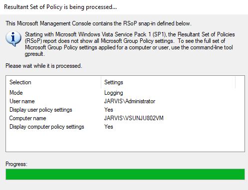Screen dimensions: 248x190
Task: Click the JARVIS\Administrator value
Action: pos(130,101)
